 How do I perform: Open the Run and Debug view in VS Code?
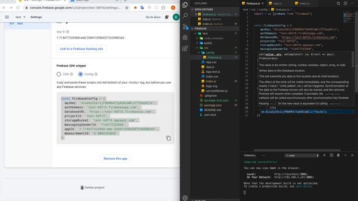click(185, 37)
